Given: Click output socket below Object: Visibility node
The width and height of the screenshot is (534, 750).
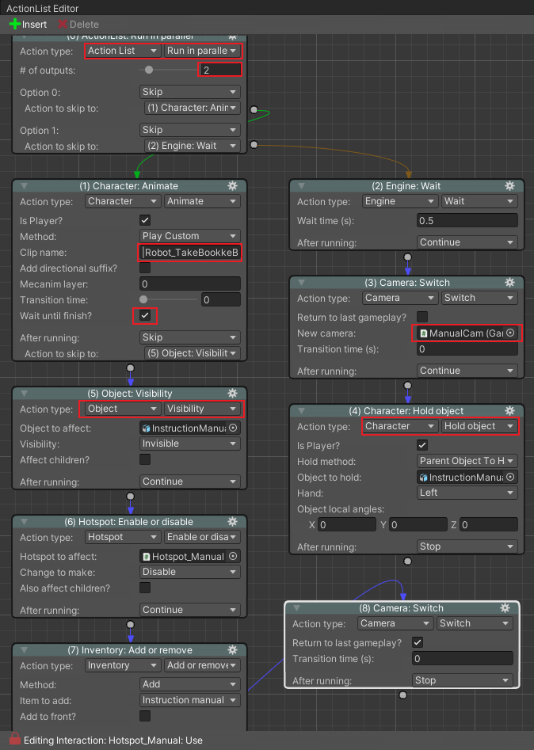Looking at the screenshot, I should tap(130, 497).
